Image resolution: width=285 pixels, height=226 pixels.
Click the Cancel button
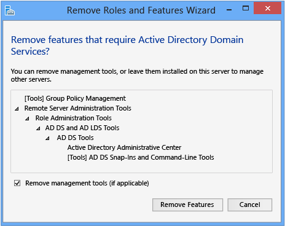tap(250, 205)
